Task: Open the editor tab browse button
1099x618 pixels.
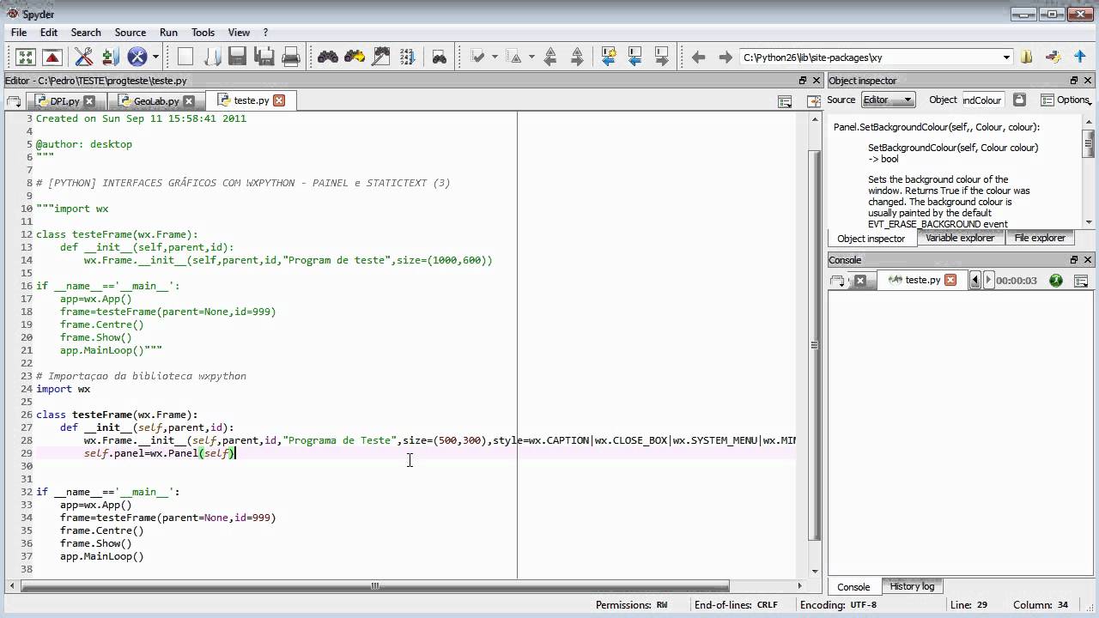Action: 14,101
